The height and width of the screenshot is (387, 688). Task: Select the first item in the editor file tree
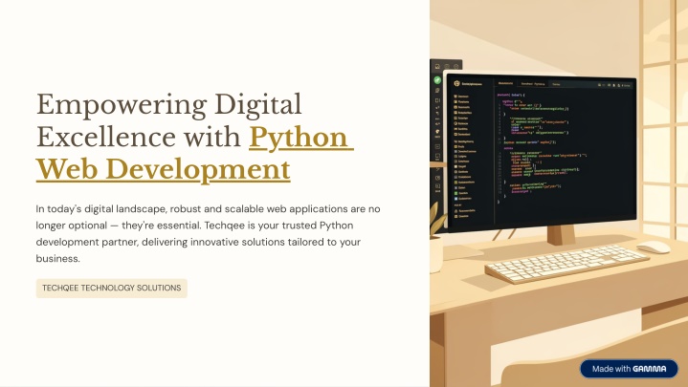click(x=462, y=97)
